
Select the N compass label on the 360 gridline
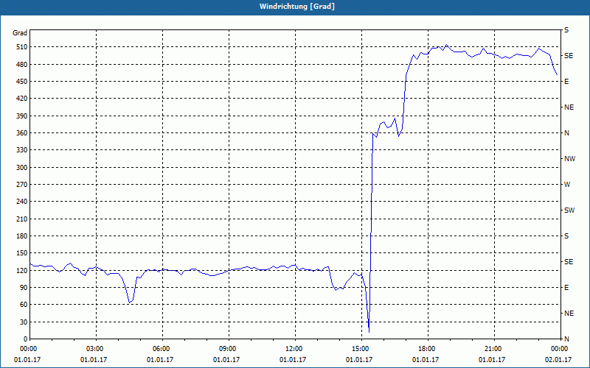[x=566, y=133]
